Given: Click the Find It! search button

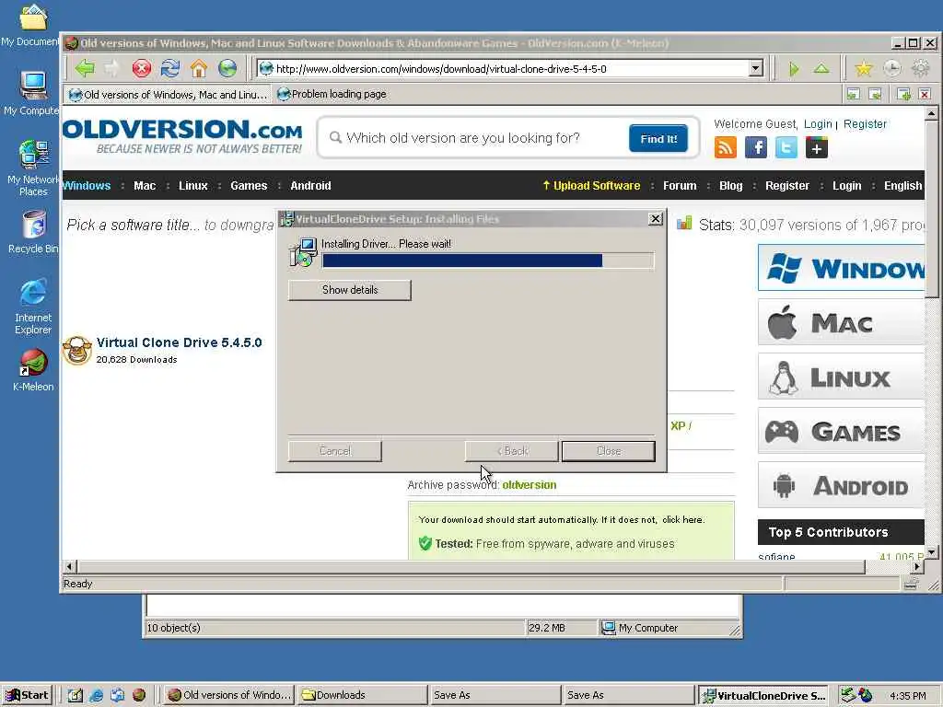Looking at the screenshot, I should coord(658,139).
